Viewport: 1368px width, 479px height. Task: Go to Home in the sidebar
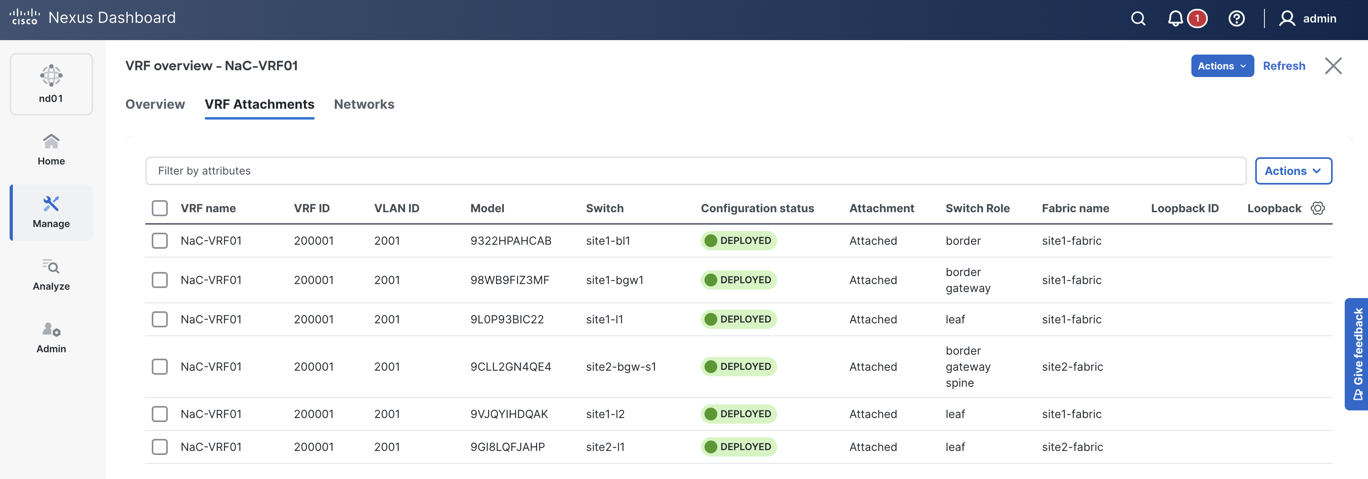(51, 150)
